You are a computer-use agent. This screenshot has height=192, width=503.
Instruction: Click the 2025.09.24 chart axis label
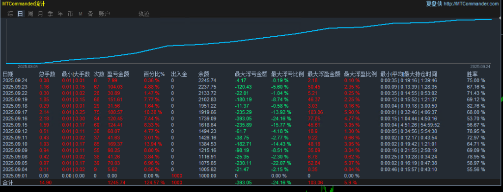[480, 67]
